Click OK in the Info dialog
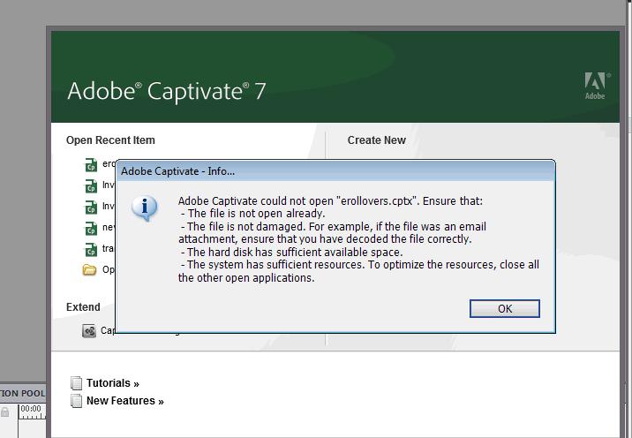Screen dimensions: 632x438 (x=504, y=308)
